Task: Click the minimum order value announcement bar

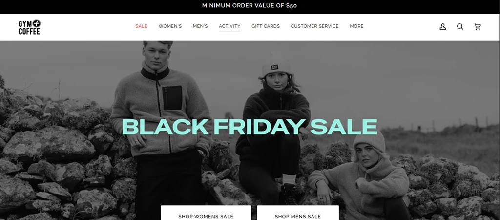Action: point(250,7)
